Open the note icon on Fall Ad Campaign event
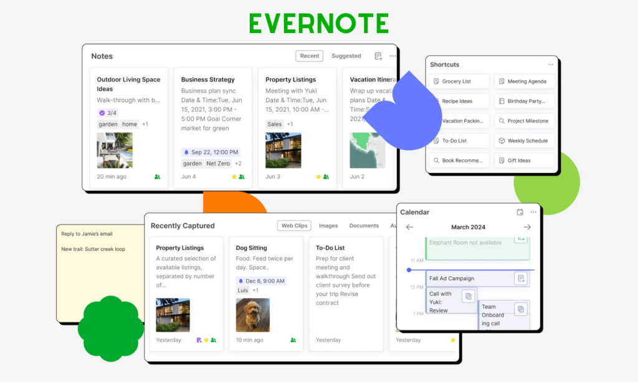 point(521,278)
